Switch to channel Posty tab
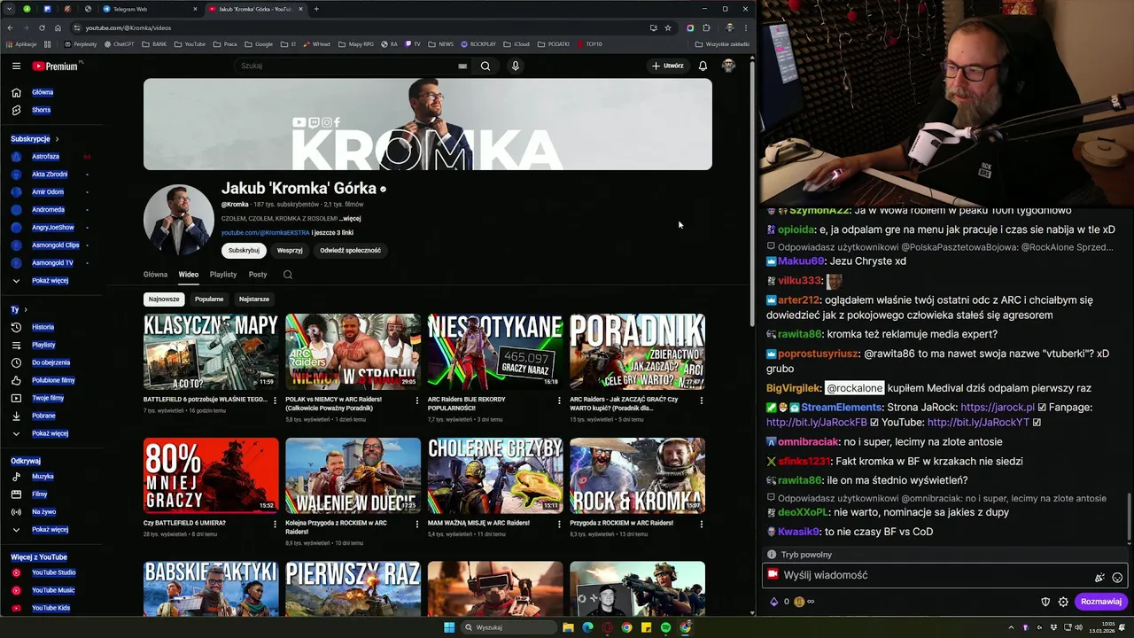 (258, 275)
